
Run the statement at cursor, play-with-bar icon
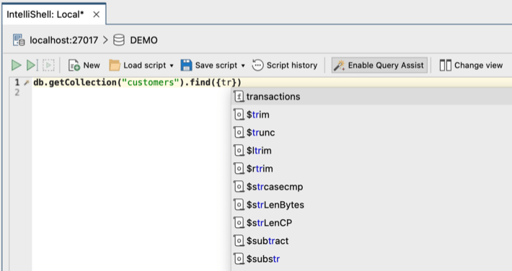32,66
